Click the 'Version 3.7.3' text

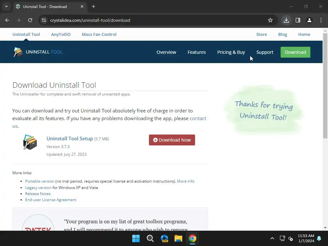(x=58, y=147)
